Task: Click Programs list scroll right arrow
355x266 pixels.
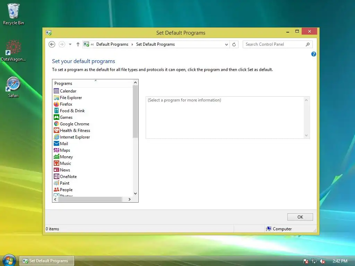Action: tap(130, 199)
